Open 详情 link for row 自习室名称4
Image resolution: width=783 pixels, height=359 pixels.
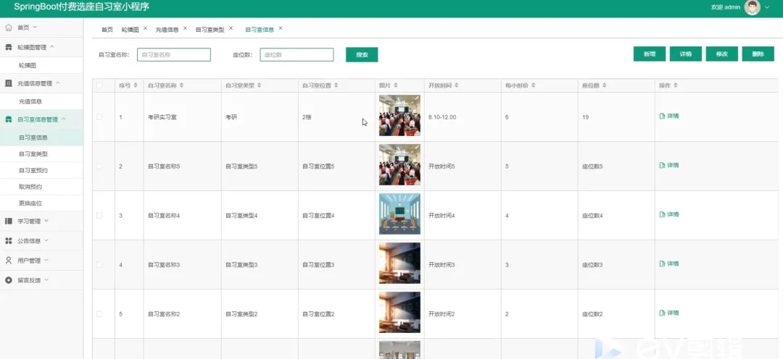(669, 214)
